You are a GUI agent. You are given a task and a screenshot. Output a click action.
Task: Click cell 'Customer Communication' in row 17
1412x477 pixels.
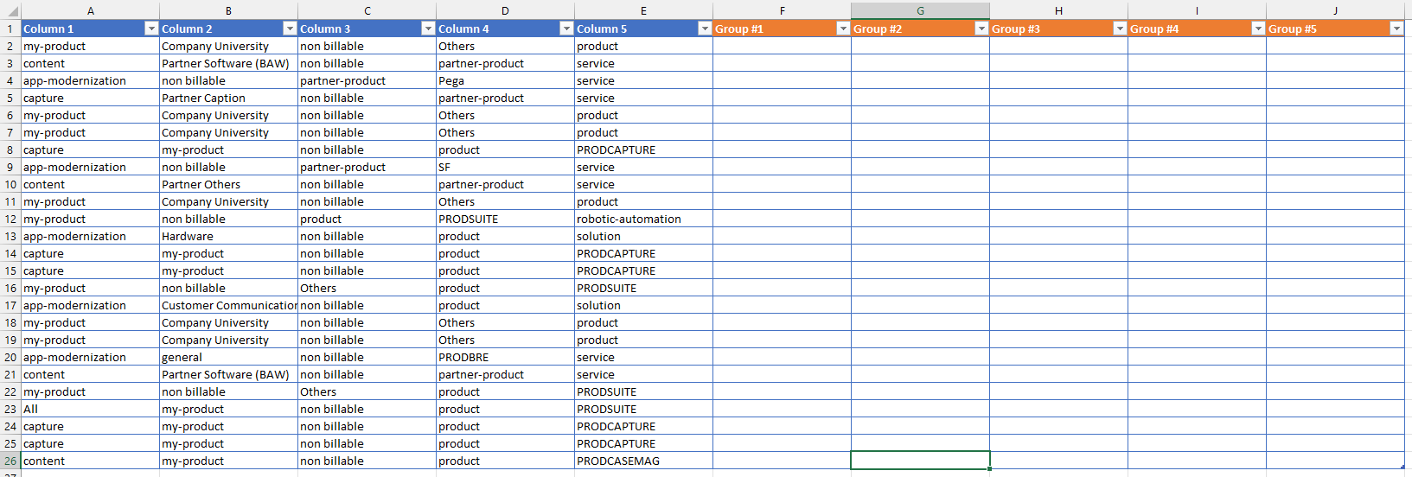click(229, 305)
